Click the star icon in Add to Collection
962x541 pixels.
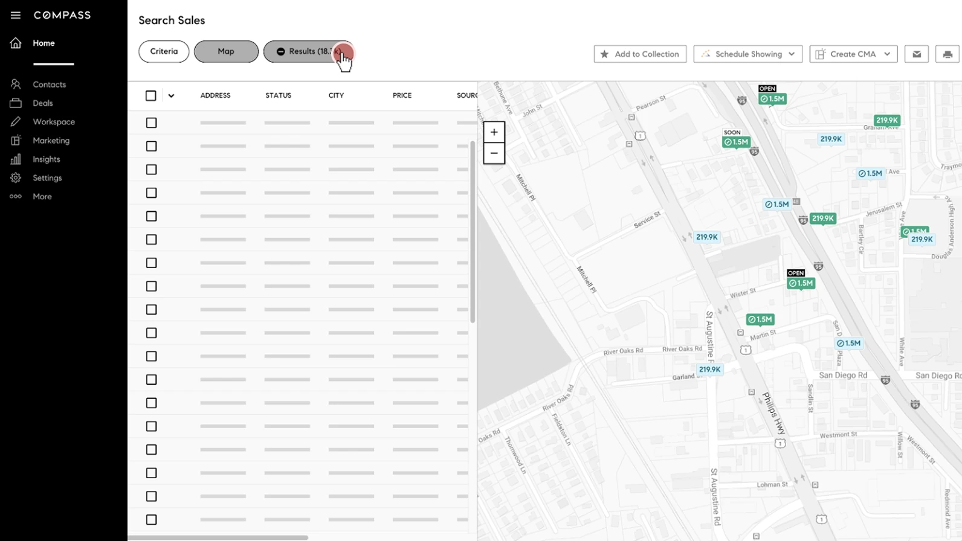tap(604, 54)
